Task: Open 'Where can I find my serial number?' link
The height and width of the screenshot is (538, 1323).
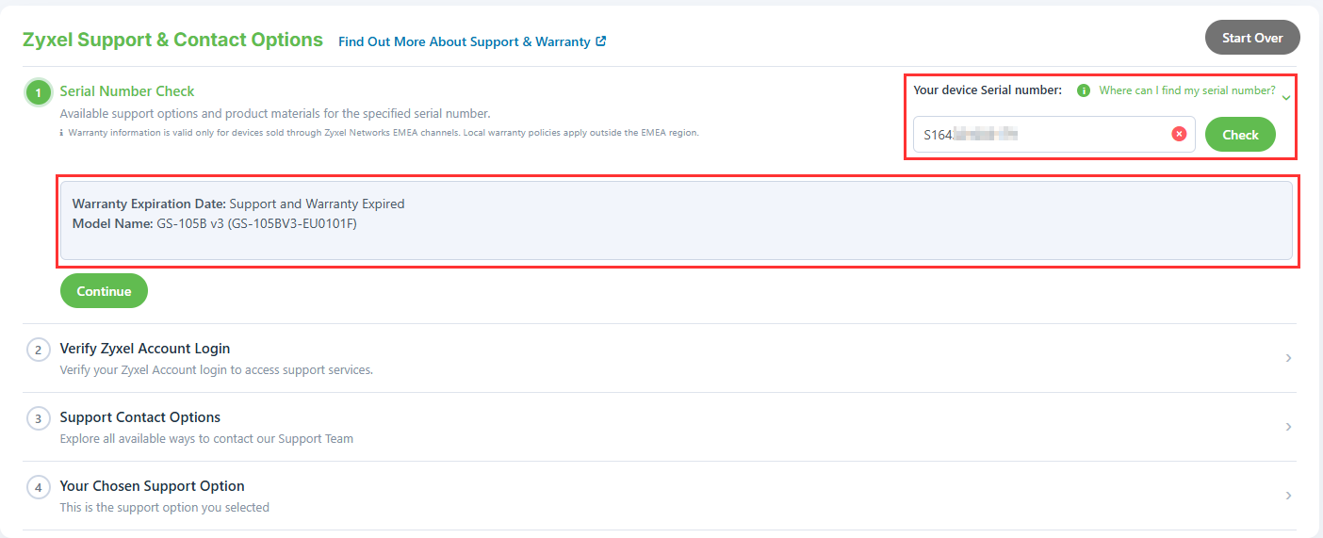Action: [1187, 90]
